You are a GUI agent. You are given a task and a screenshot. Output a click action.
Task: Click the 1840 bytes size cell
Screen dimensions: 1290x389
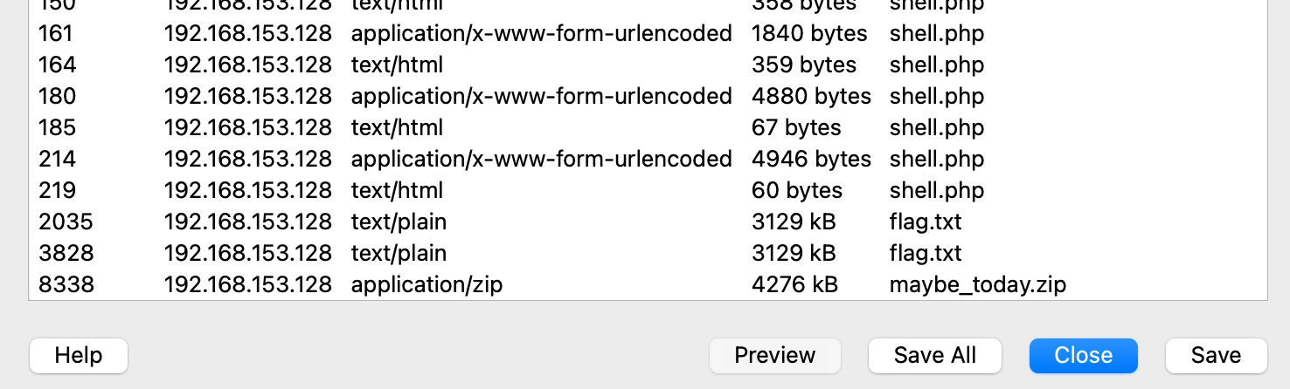coord(809,34)
